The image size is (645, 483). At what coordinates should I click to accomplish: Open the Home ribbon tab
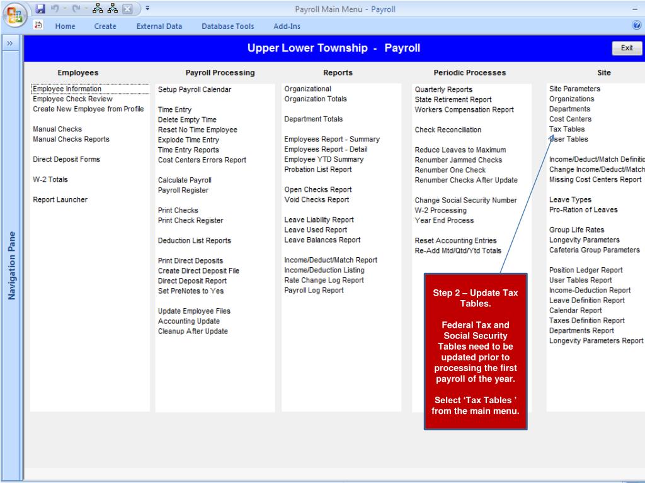pyautogui.click(x=66, y=26)
